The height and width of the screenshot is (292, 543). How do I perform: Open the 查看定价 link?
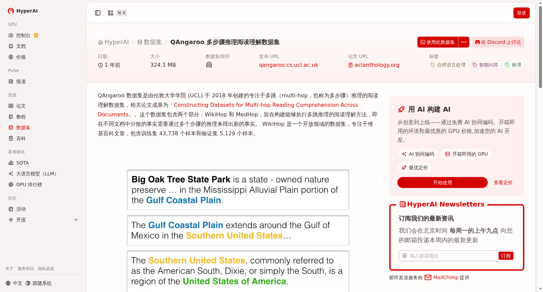(x=503, y=182)
